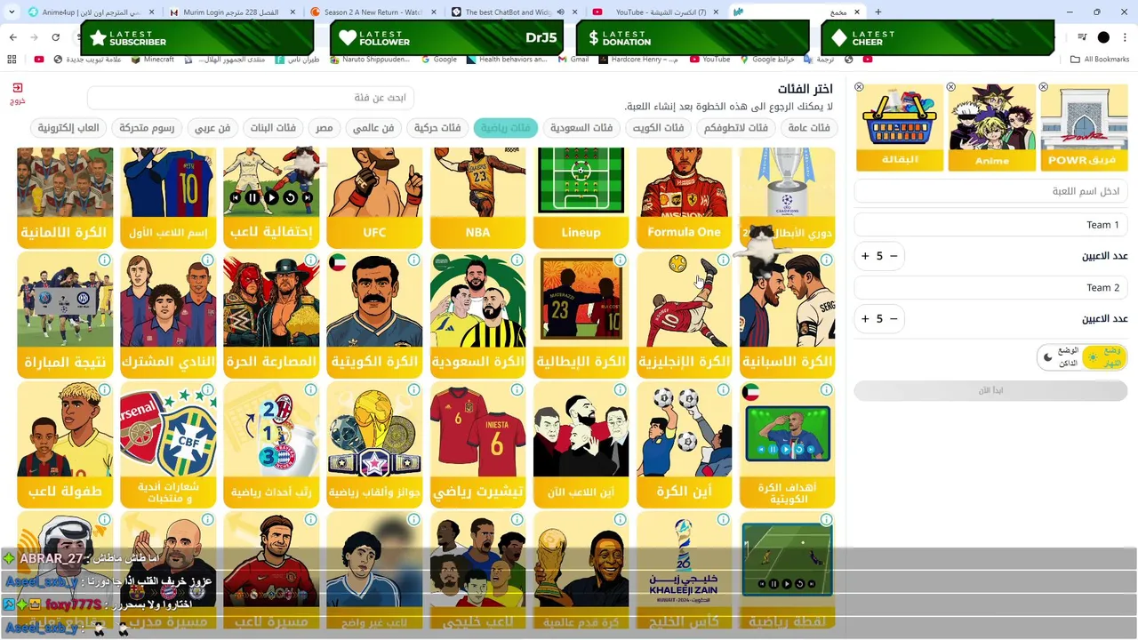Click the ابدأ الآن start button

click(x=990, y=390)
